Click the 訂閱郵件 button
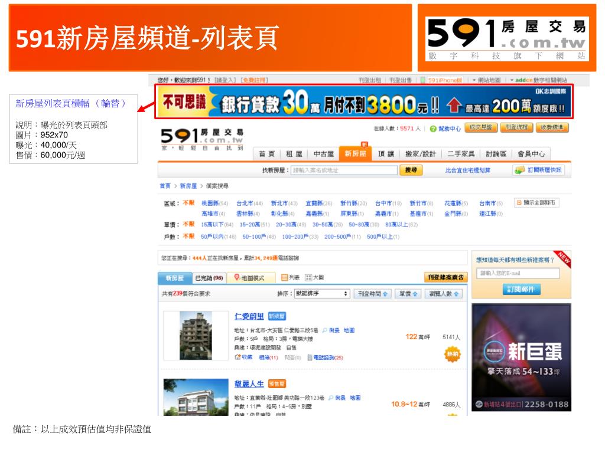Viewport: 605px width, 453px height. coord(521,289)
